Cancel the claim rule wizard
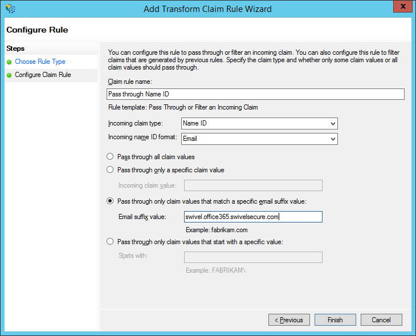 (x=381, y=320)
